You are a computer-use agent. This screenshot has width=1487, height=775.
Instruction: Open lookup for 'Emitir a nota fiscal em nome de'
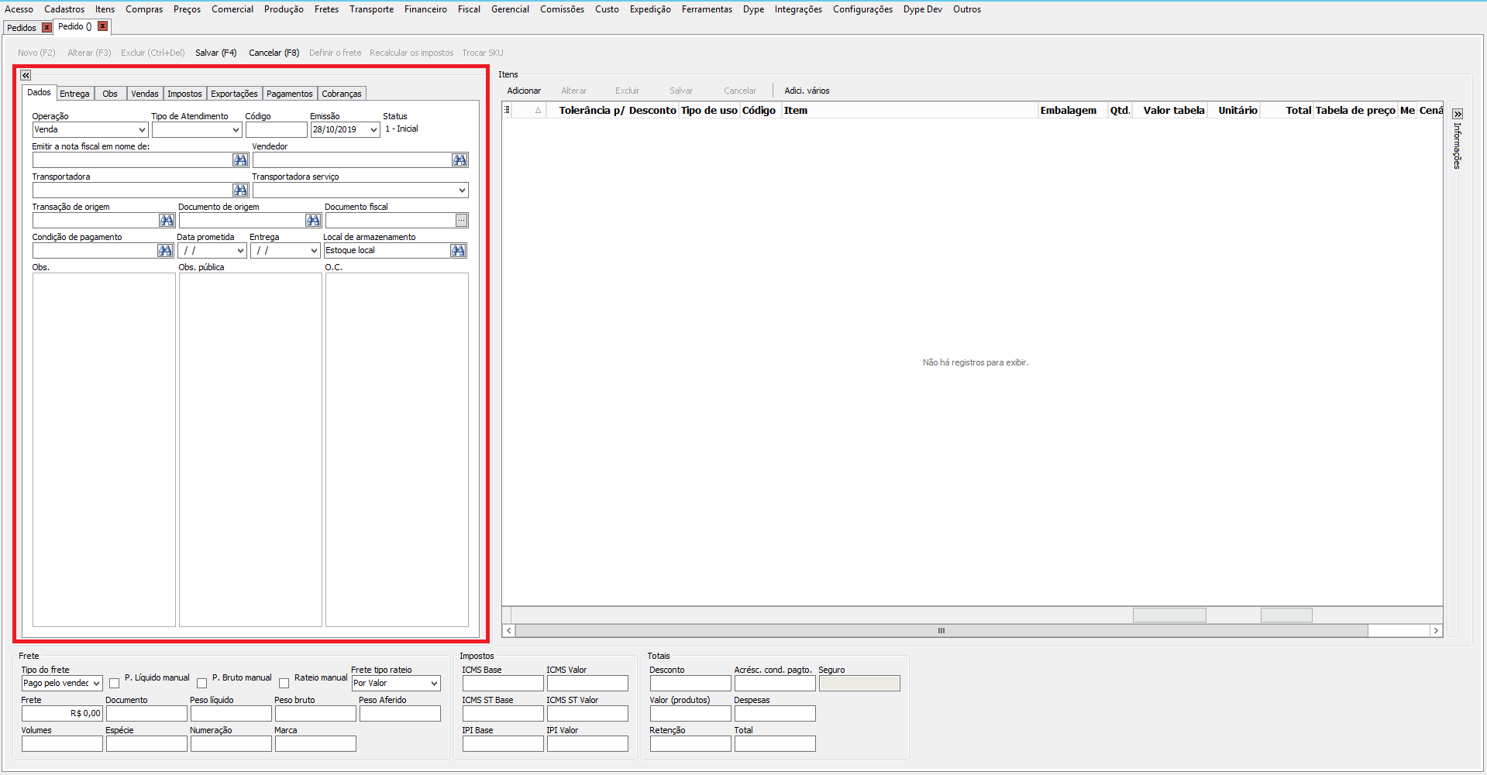point(240,160)
